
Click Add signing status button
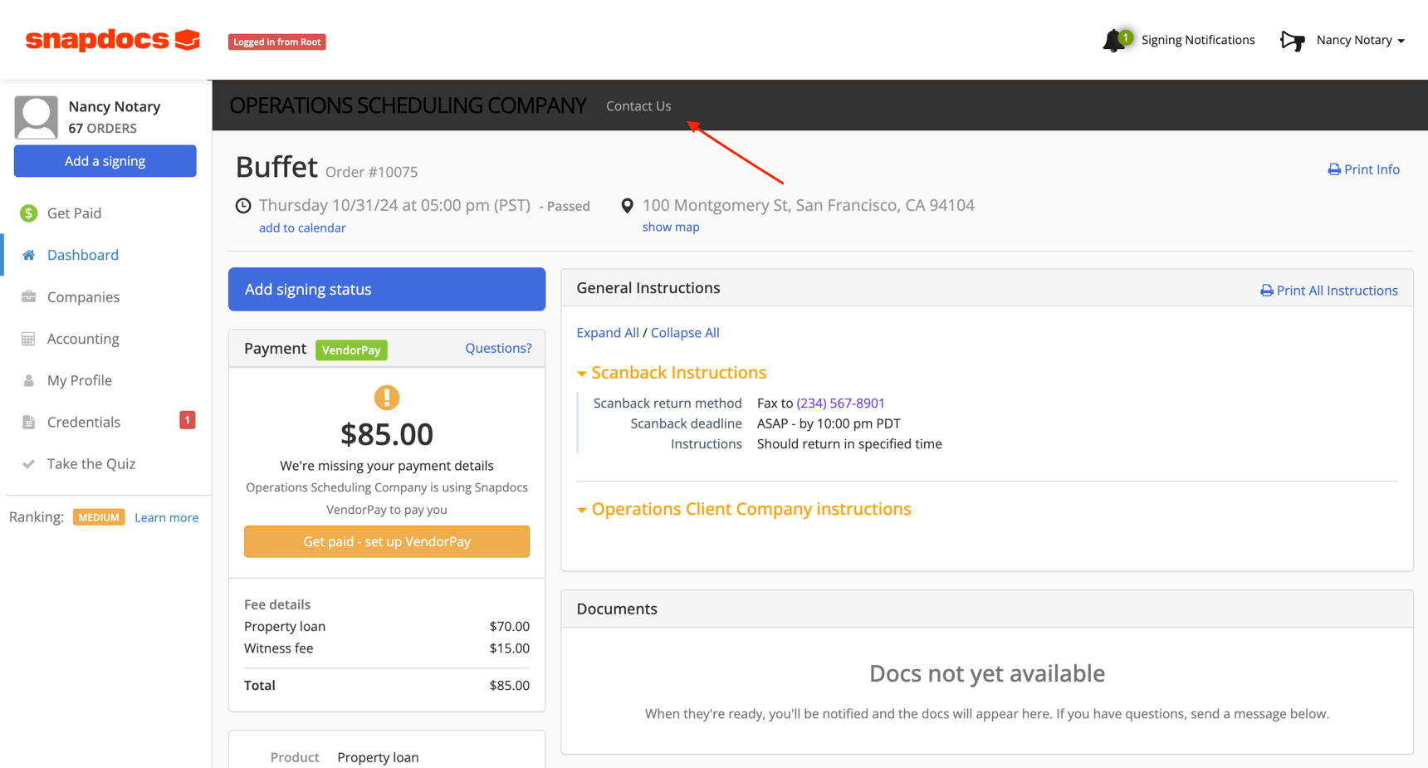pyautogui.click(x=387, y=289)
